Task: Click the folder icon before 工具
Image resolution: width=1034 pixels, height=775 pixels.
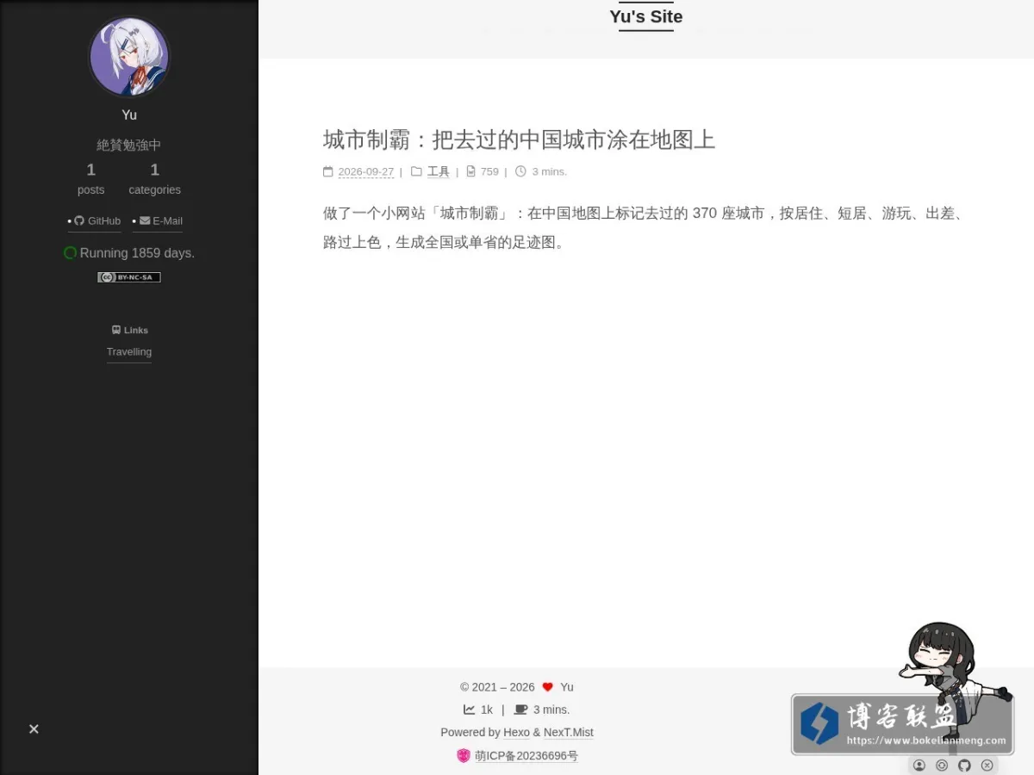Action: (x=416, y=171)
